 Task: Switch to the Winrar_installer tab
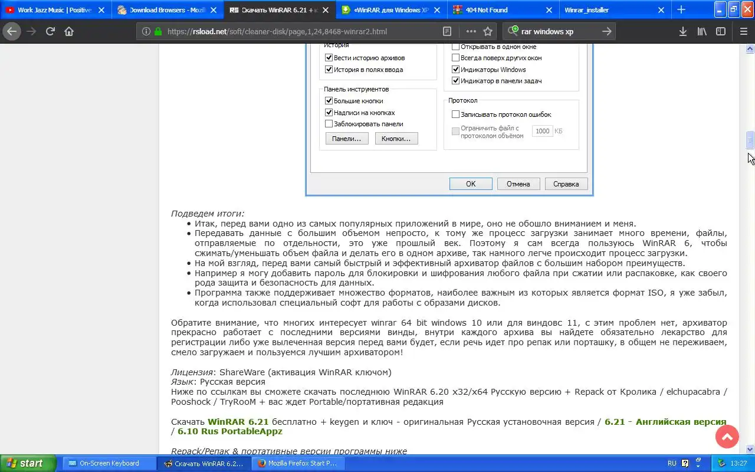pyautogui.click(x=615, y=10)
